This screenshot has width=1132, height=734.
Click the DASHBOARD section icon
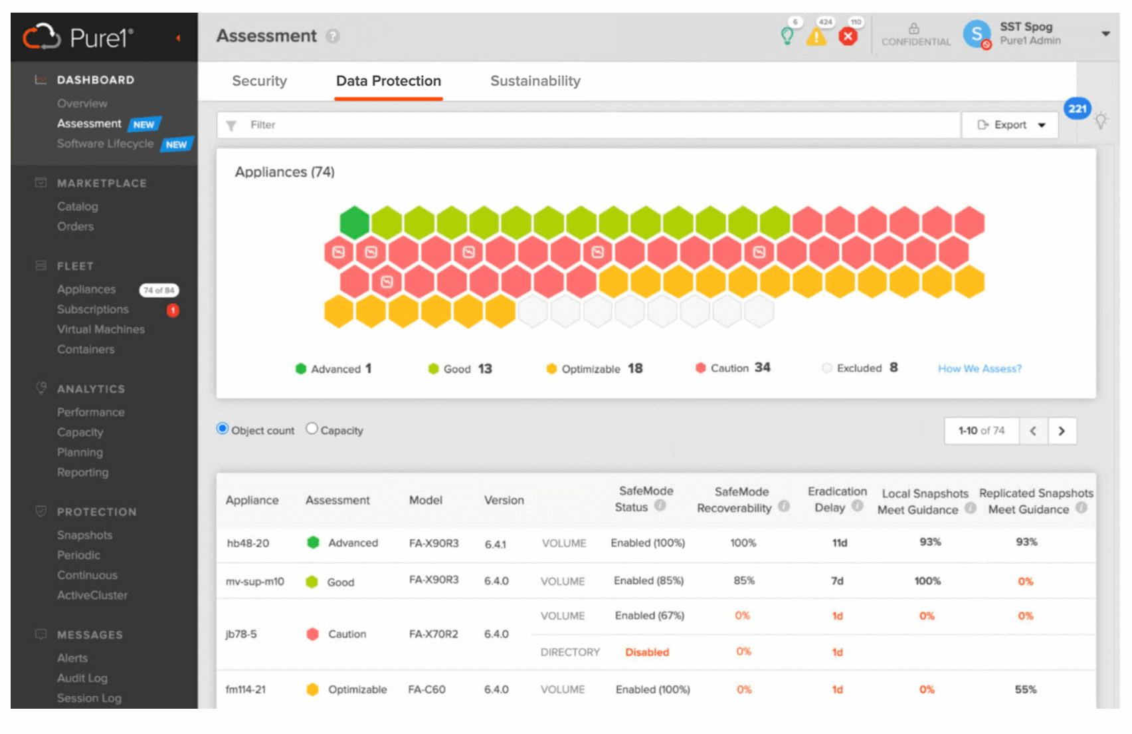pos(41,80)
